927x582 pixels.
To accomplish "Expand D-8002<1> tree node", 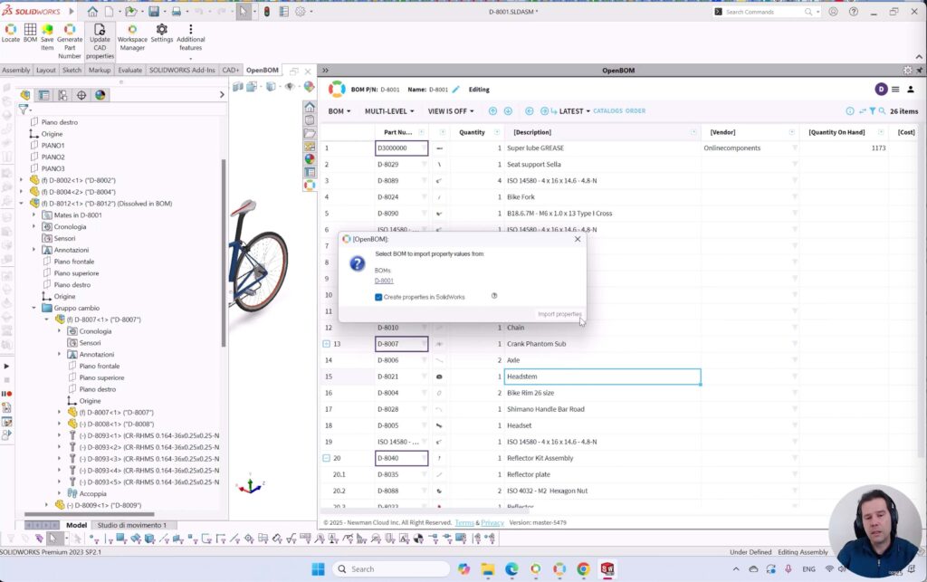I will (22, 180).
